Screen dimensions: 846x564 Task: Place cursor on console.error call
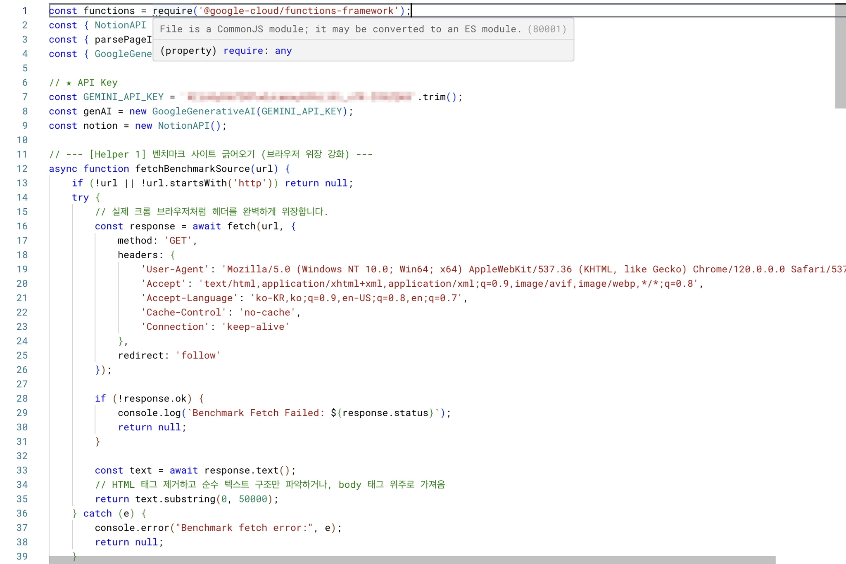click(132, 528)
